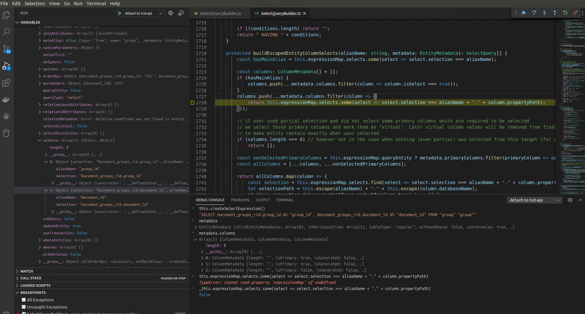Viewport: 585px width, 314px height.
Task: Open the Attach to tcd-api launch configuration dropdown
Action: 143,13
